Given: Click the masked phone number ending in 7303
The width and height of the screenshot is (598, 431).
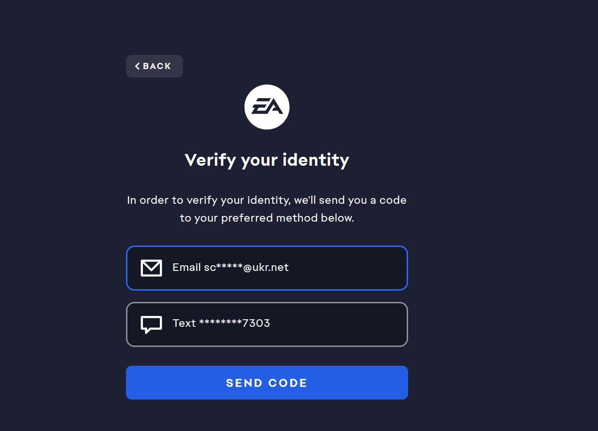Looking at the screenshot, I should coord(235,323).
